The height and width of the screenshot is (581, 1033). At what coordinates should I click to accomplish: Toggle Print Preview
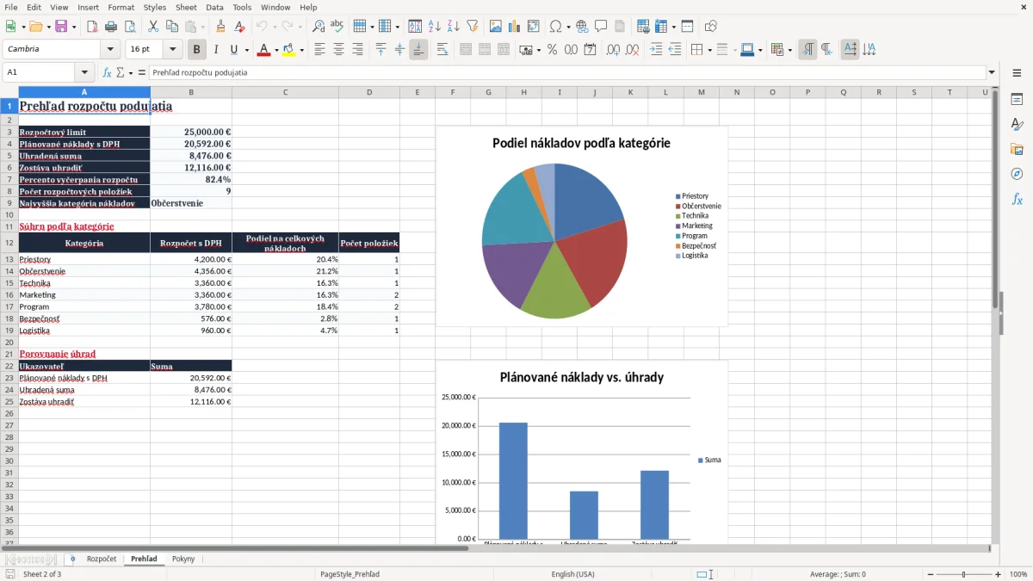(130, 27)
